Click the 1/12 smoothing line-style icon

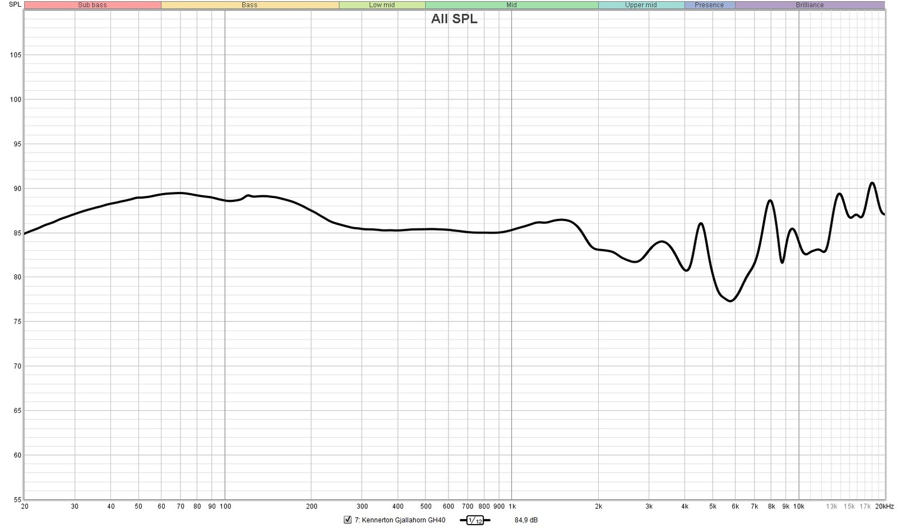click(x=474, y=521)
